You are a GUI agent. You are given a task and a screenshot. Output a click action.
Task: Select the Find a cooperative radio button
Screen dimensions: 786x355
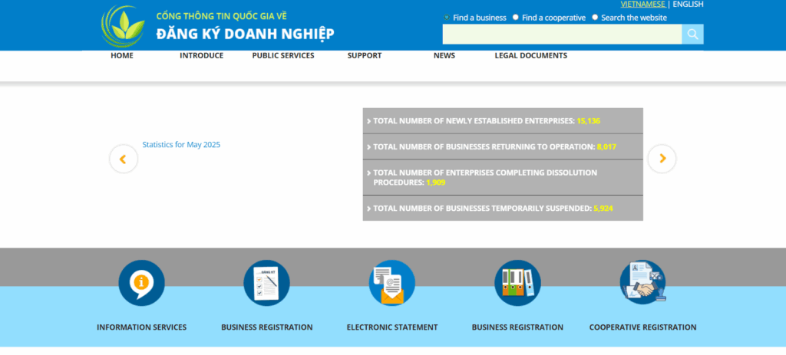pos(515,18)
